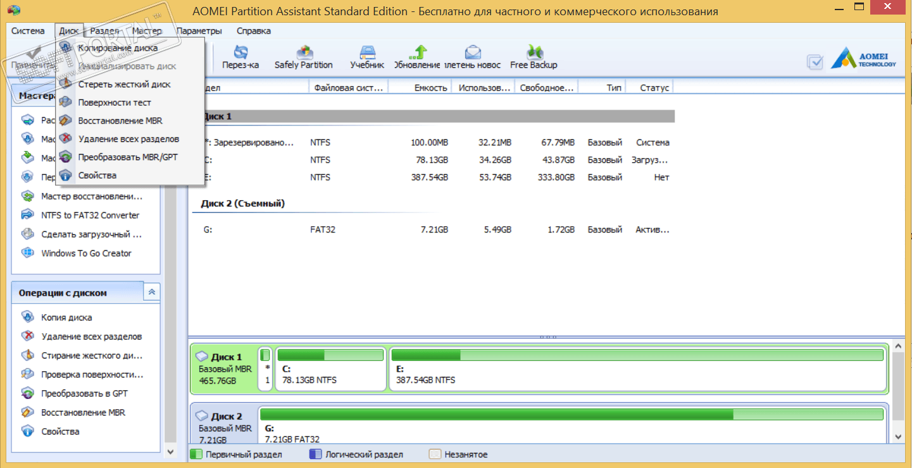
Task: Open the Раздел menu
Action: pyautogui.click(x=104, y=30)
